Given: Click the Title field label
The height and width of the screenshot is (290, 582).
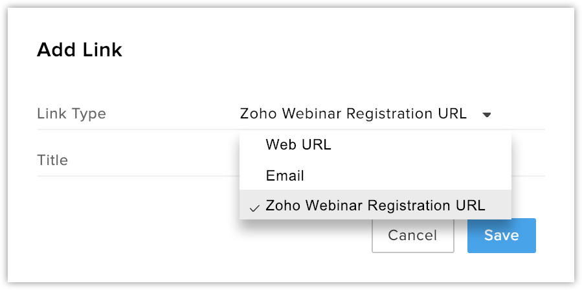Looking at the screenshot, I should click(x=52, y=160).
